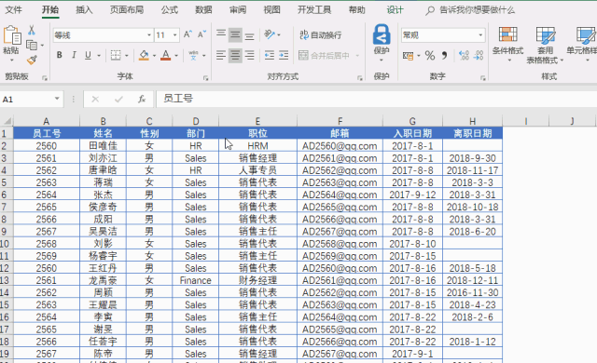This screenshot has width=597, height=363.
Task: Open the Name Box dropdown
Action: point(57,99)
